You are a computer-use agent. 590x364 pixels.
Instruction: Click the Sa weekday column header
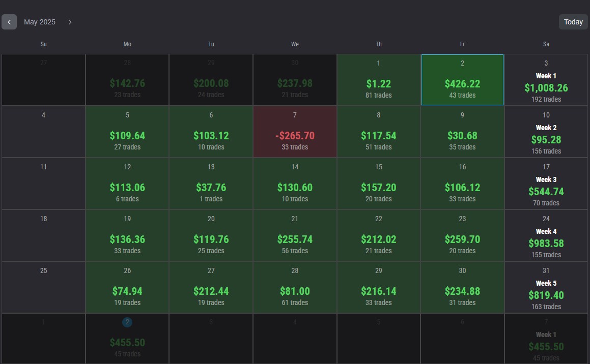(x=546, y=44)
